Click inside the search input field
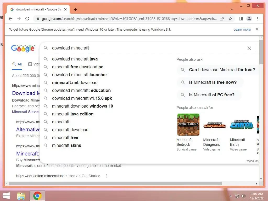This screenshot has height=201, width=268. pos(147,48)
